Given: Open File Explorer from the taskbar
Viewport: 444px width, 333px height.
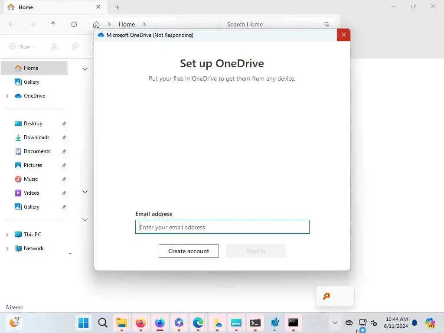Looking at the screenshot, I should pyautogui.click(x=122, y=323).
